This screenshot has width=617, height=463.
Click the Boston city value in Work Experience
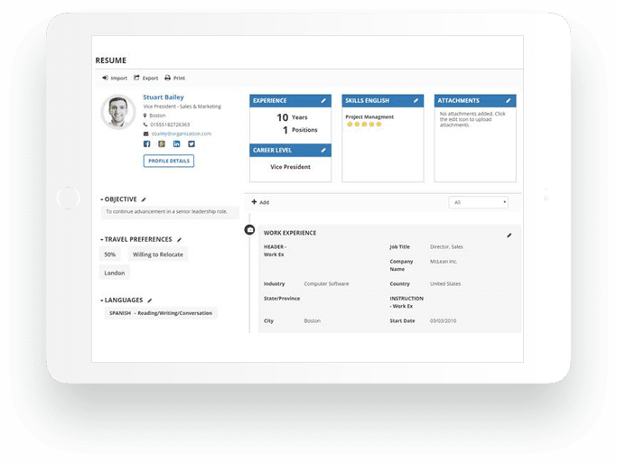(x=312, y=320)
